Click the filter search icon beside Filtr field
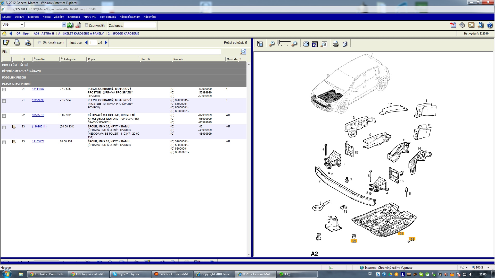 point(243,52)
